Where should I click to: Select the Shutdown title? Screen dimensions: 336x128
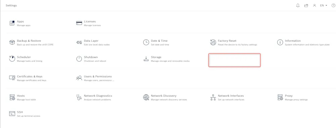91,57
